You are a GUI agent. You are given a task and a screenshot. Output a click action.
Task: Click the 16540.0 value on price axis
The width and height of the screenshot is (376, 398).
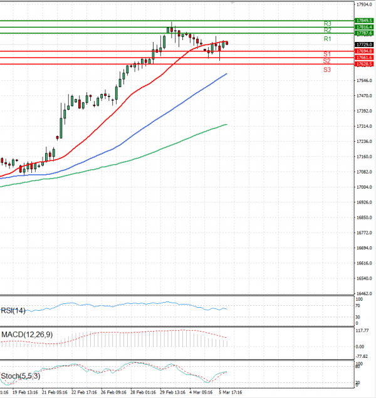point(364,278)
